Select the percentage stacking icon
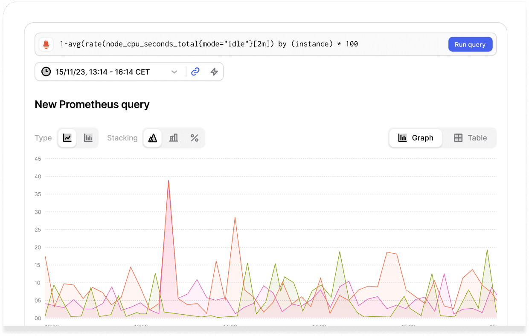Image resolution: width=529 pixels, height=336 pixels. coord(195,137)
